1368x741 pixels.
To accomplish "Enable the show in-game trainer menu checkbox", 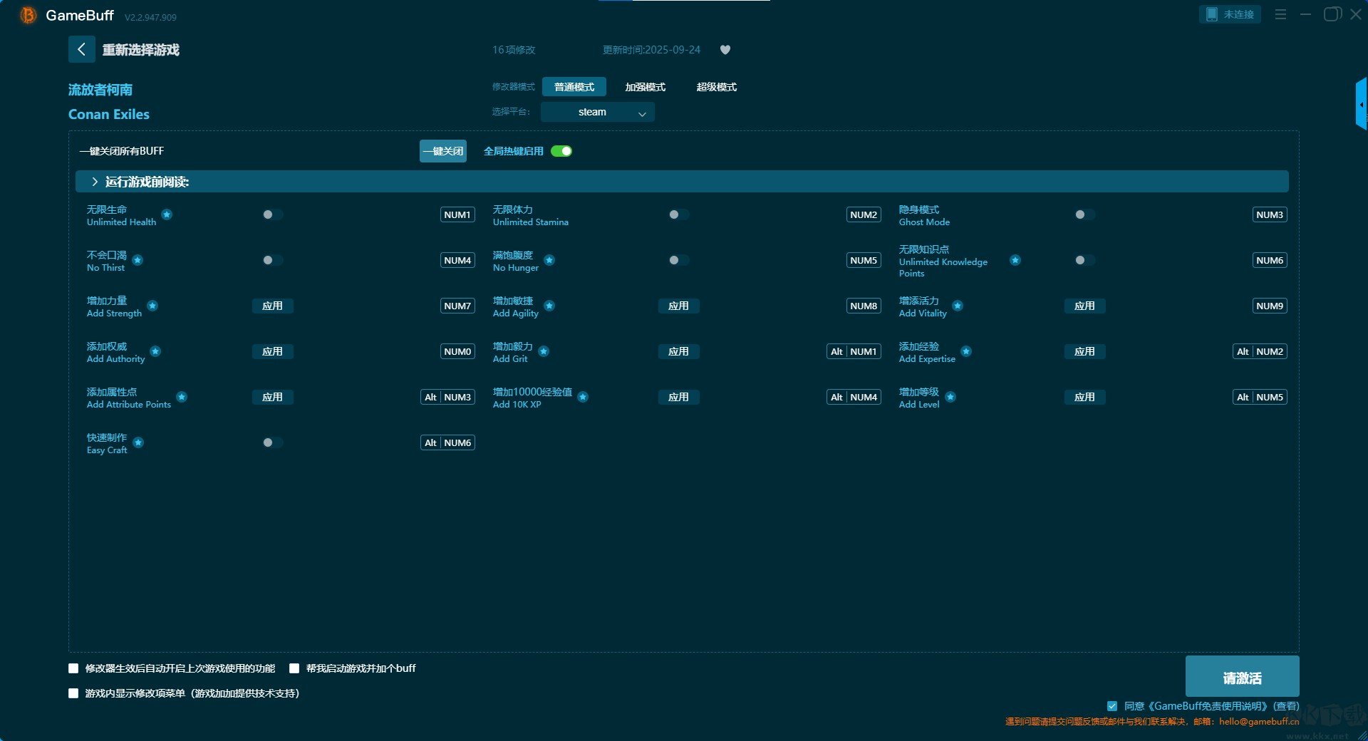I will coord(73,693).
